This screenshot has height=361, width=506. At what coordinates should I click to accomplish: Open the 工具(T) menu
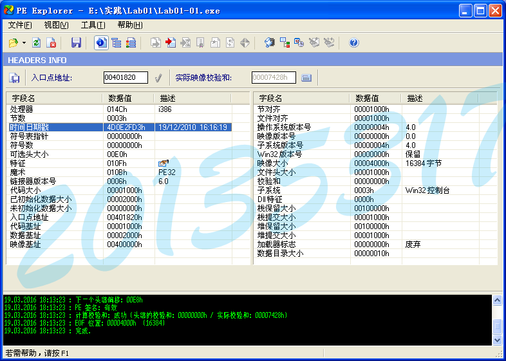coord(93,25)
